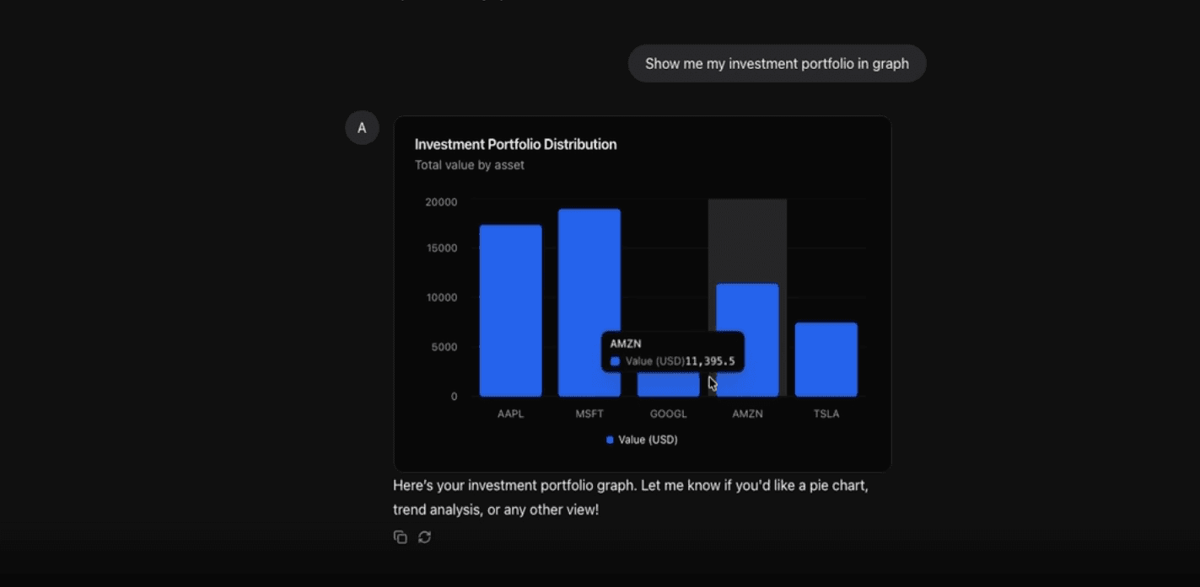Select the AAPL bar in the chart
Screen dimensions: 1200x587
(x=509, y=312)
